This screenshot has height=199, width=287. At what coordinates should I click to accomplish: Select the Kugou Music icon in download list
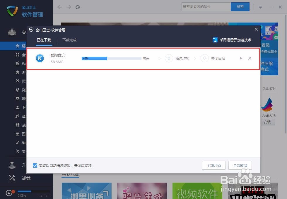coord(40,58)
